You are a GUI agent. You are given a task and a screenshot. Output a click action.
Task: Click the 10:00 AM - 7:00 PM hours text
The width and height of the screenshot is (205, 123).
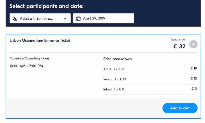(x=26, y=66)
